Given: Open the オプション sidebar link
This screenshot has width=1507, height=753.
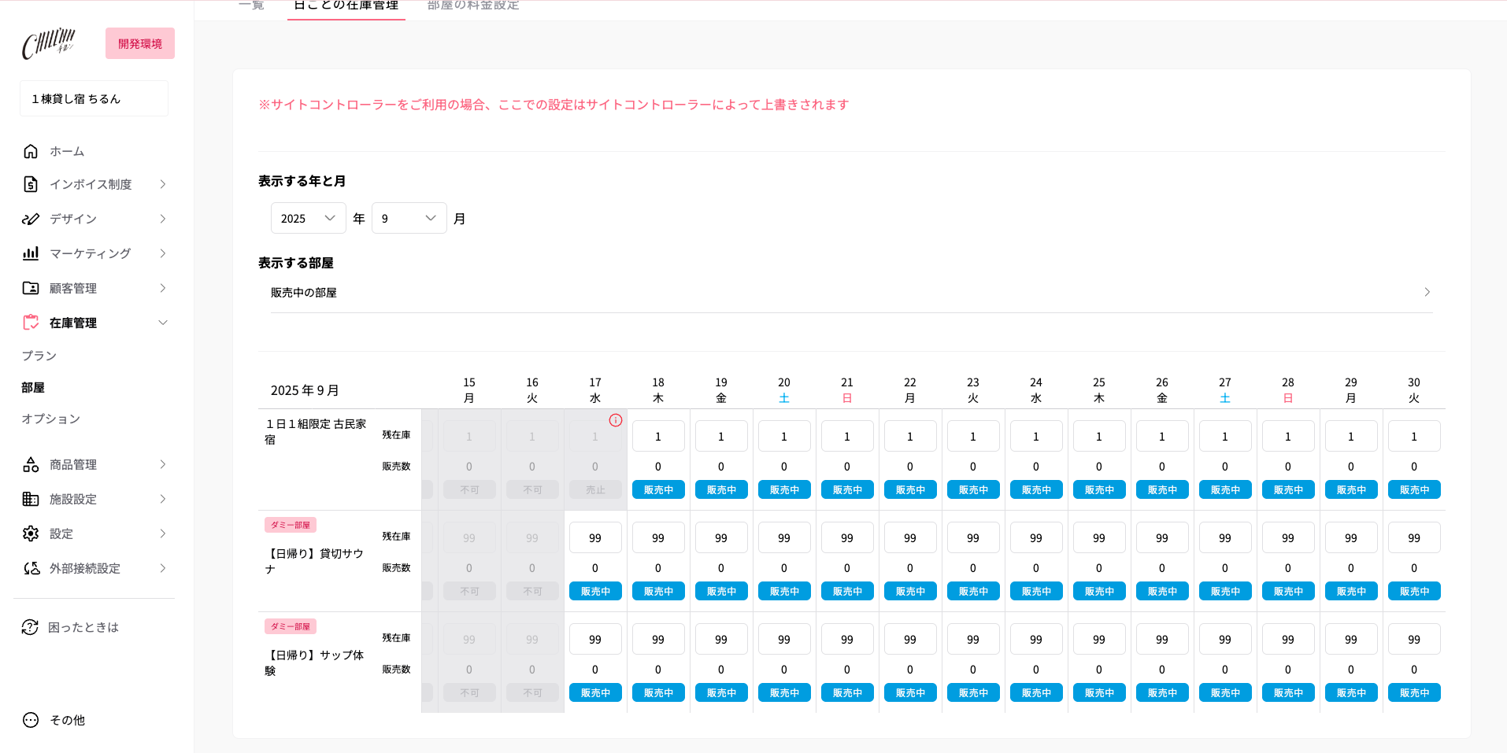Looking at the screenshot, I should [51, 419].
